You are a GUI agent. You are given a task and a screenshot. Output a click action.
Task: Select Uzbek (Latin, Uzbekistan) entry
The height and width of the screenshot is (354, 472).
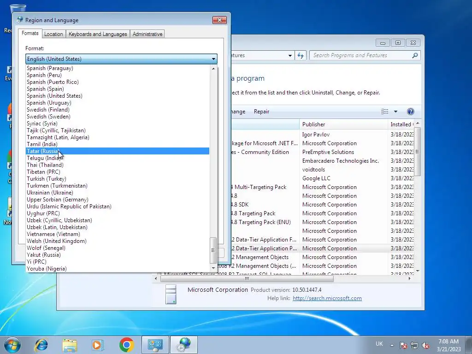118,227
